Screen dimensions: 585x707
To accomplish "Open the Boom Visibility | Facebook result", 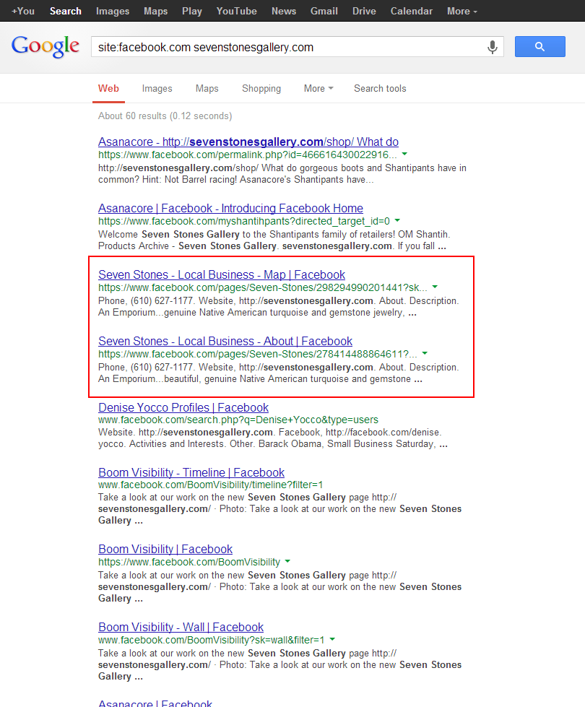I will click(165, 549).
